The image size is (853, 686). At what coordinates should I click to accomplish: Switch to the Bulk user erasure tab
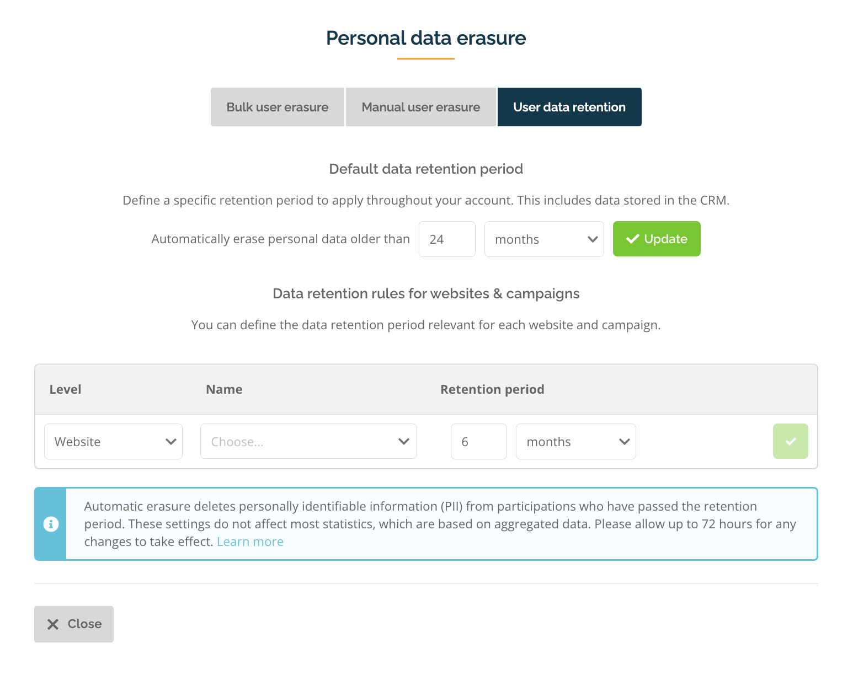[x=278, y=107]
